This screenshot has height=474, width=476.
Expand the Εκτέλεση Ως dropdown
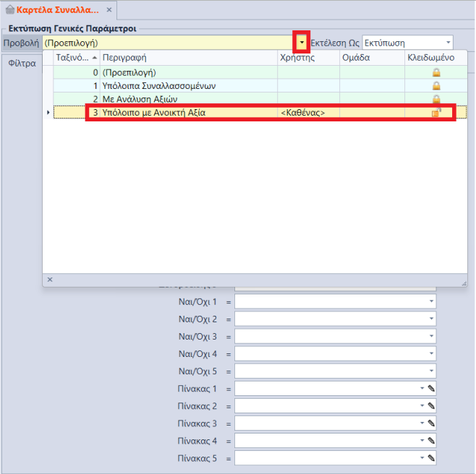tap(448, 43)
